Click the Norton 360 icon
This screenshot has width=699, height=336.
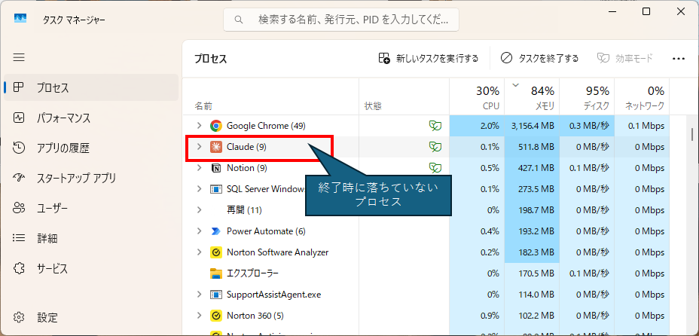(x=216, y=316)
